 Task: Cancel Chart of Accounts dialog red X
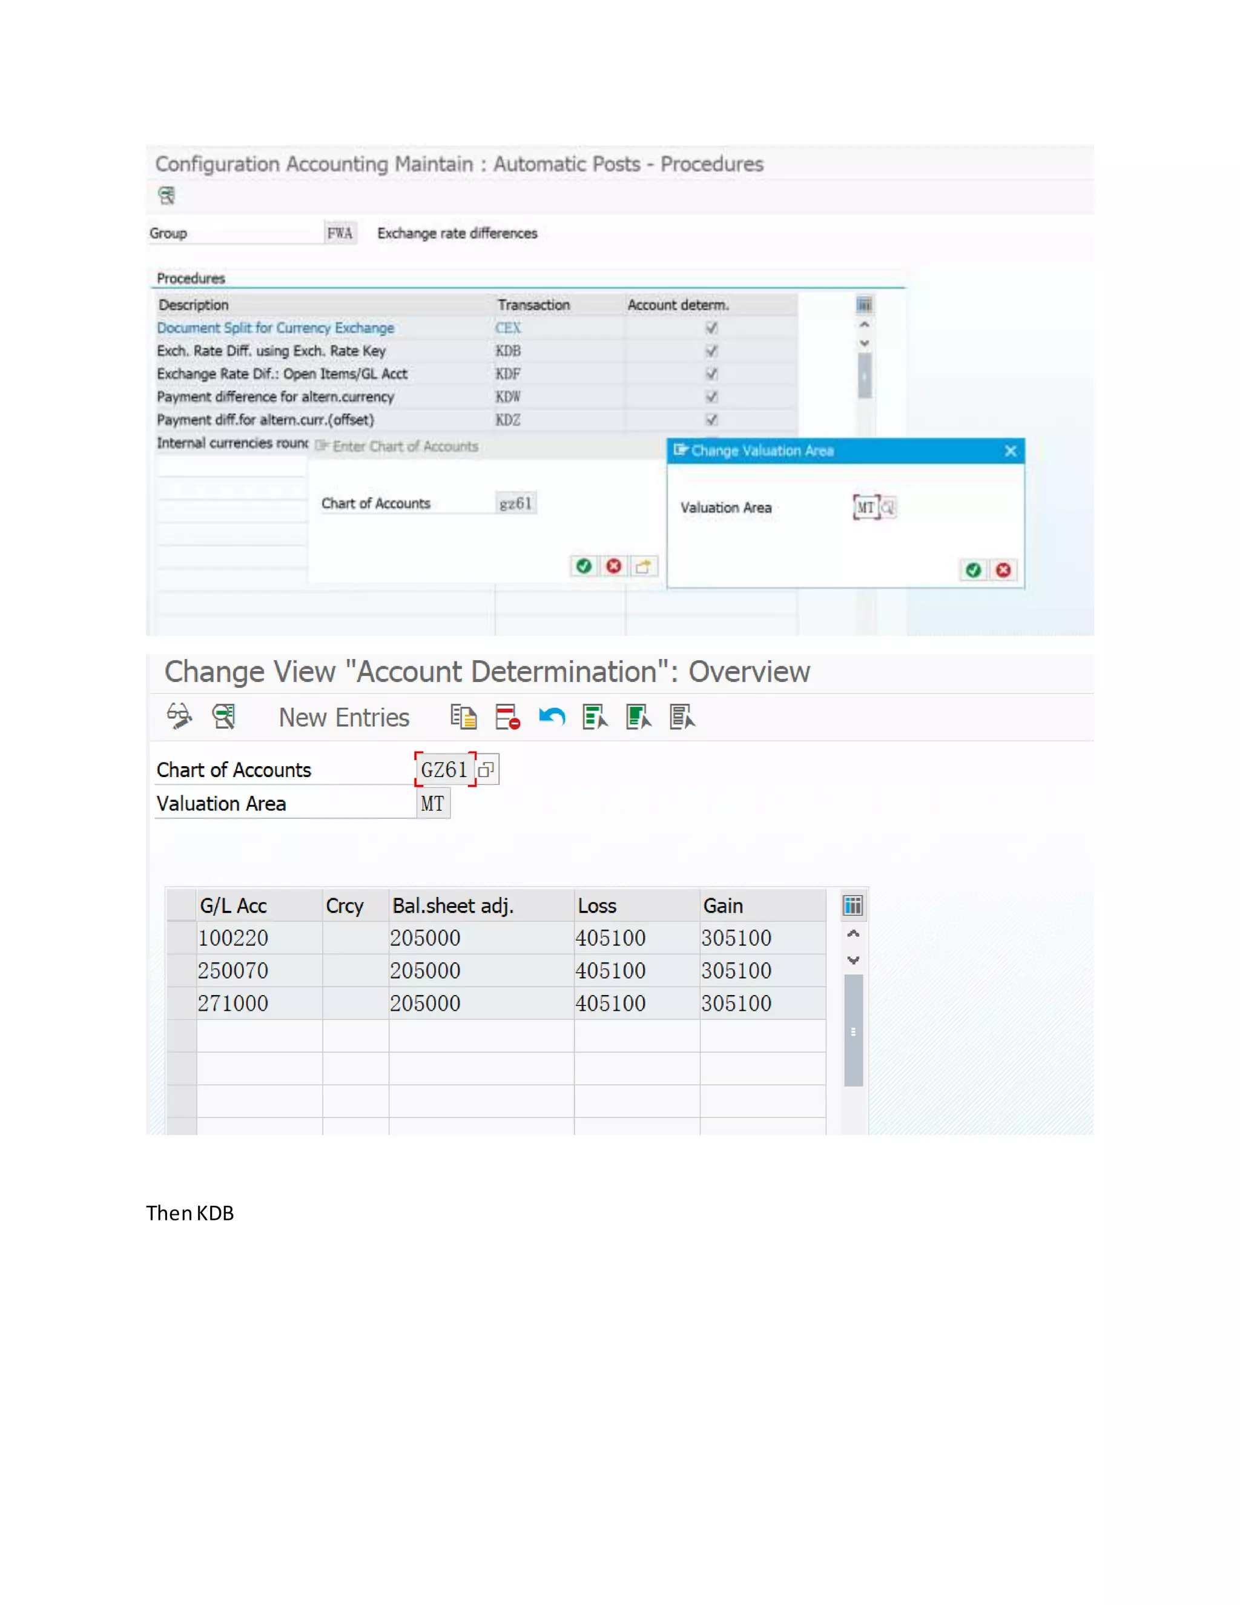(x=613, y=566)
